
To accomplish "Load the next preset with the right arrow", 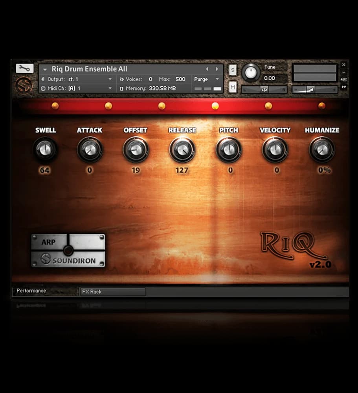I will click(217, 69).
